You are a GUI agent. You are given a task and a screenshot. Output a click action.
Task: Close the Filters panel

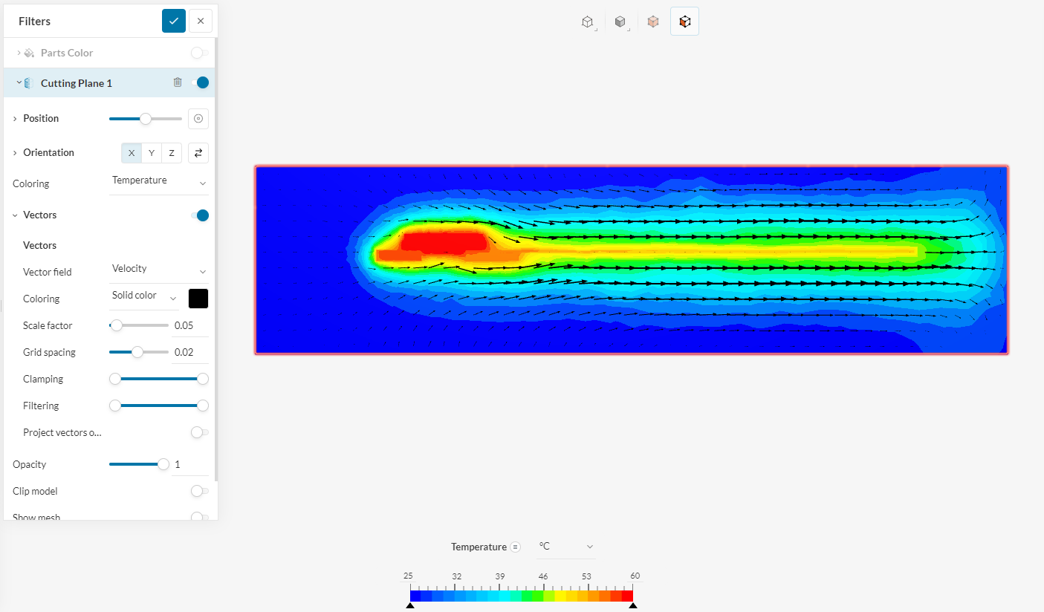(201, 21)
